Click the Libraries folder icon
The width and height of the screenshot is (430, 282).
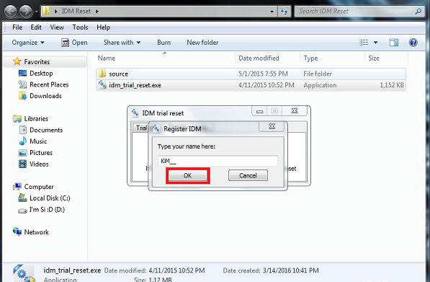click(x=17, y=118)
